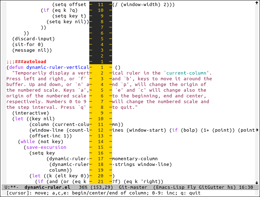This screenshot has height=197, width=260.
Task: Click 'to quit."' docstring end
Action: point(125,107)
